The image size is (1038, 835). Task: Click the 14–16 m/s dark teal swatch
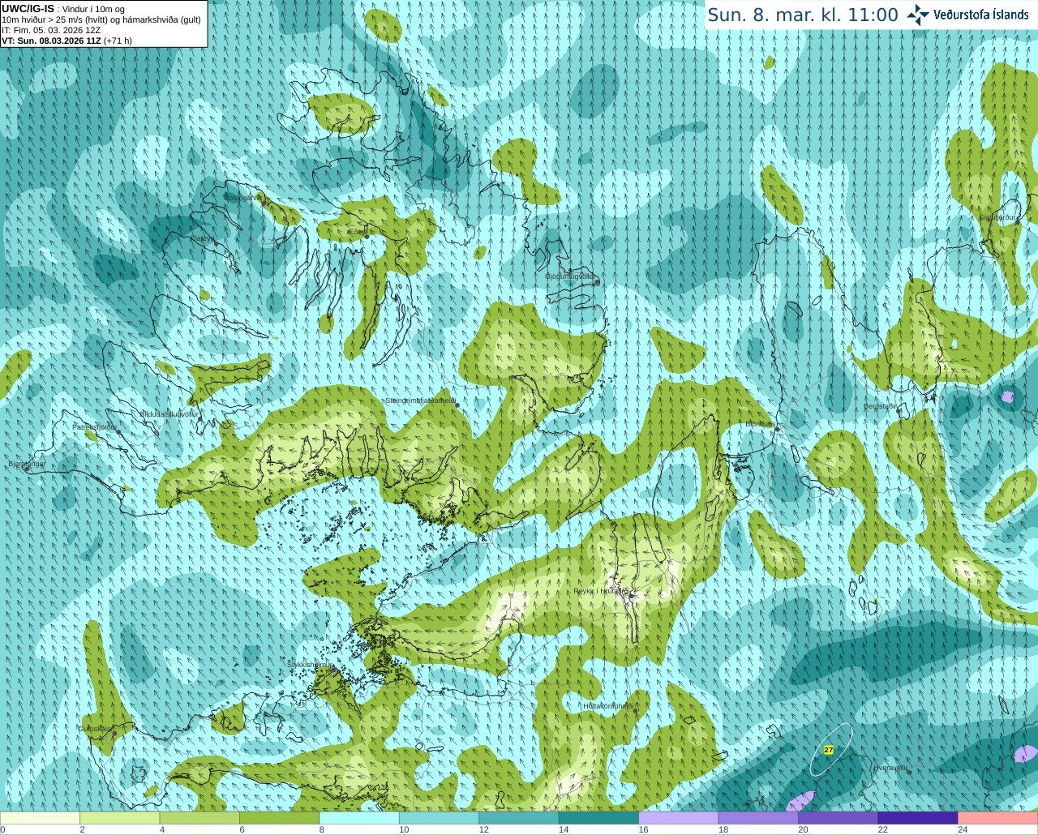[x=598, y=818]
